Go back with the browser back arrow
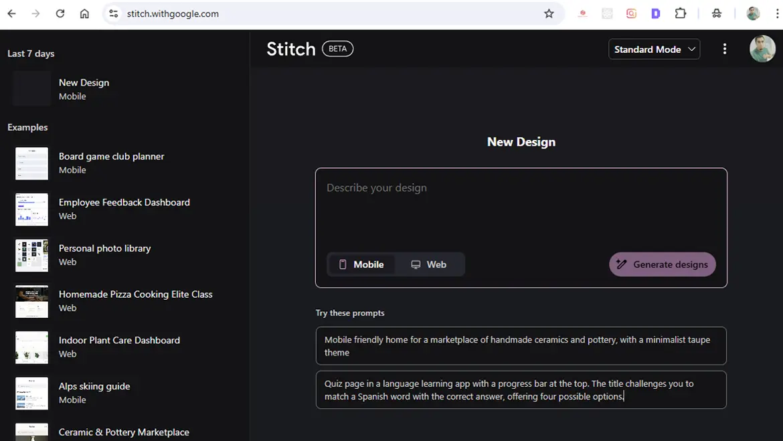Screen dimensions: 783x441 pos(11,13)
